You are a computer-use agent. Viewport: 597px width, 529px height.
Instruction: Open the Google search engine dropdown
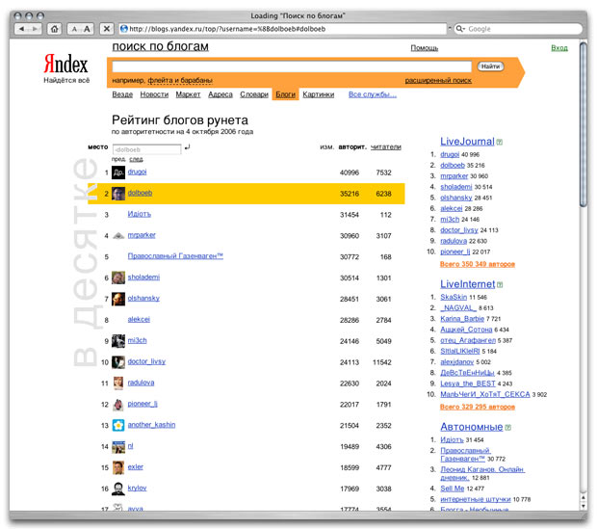click(463, 29)
